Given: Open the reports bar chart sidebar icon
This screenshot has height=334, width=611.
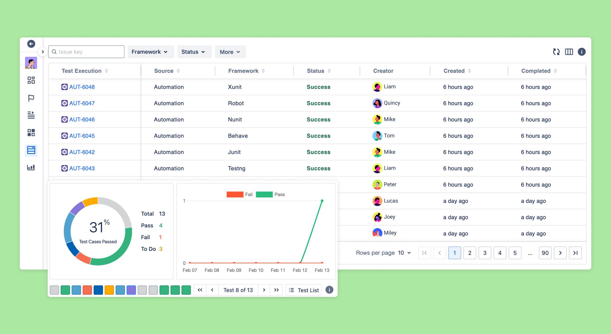Looking at the screenshot, I should pos(31,167).
